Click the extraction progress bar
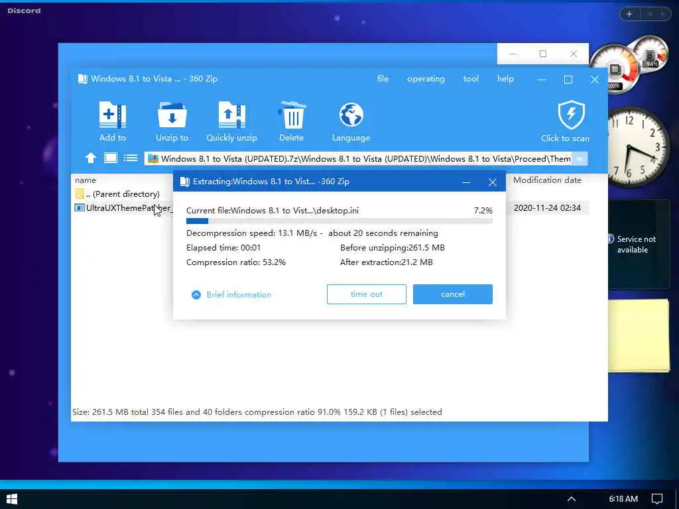This screenshot has width=679, height=509. click(x=339, y=221)
